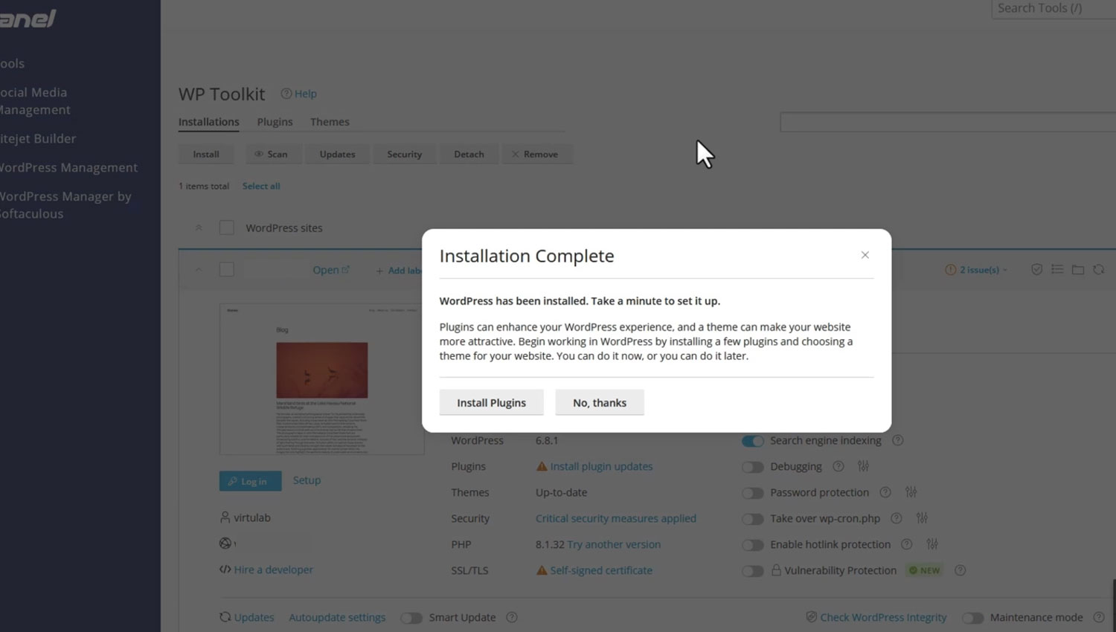This screenshot has height=632, width=1116.
Task: Check the WordPress sites select-all checkbox
Action: point(227,228)
